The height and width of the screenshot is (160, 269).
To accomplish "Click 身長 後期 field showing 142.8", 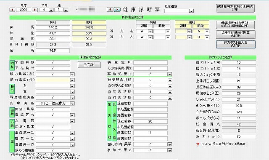I will click(x=89, y=27).
